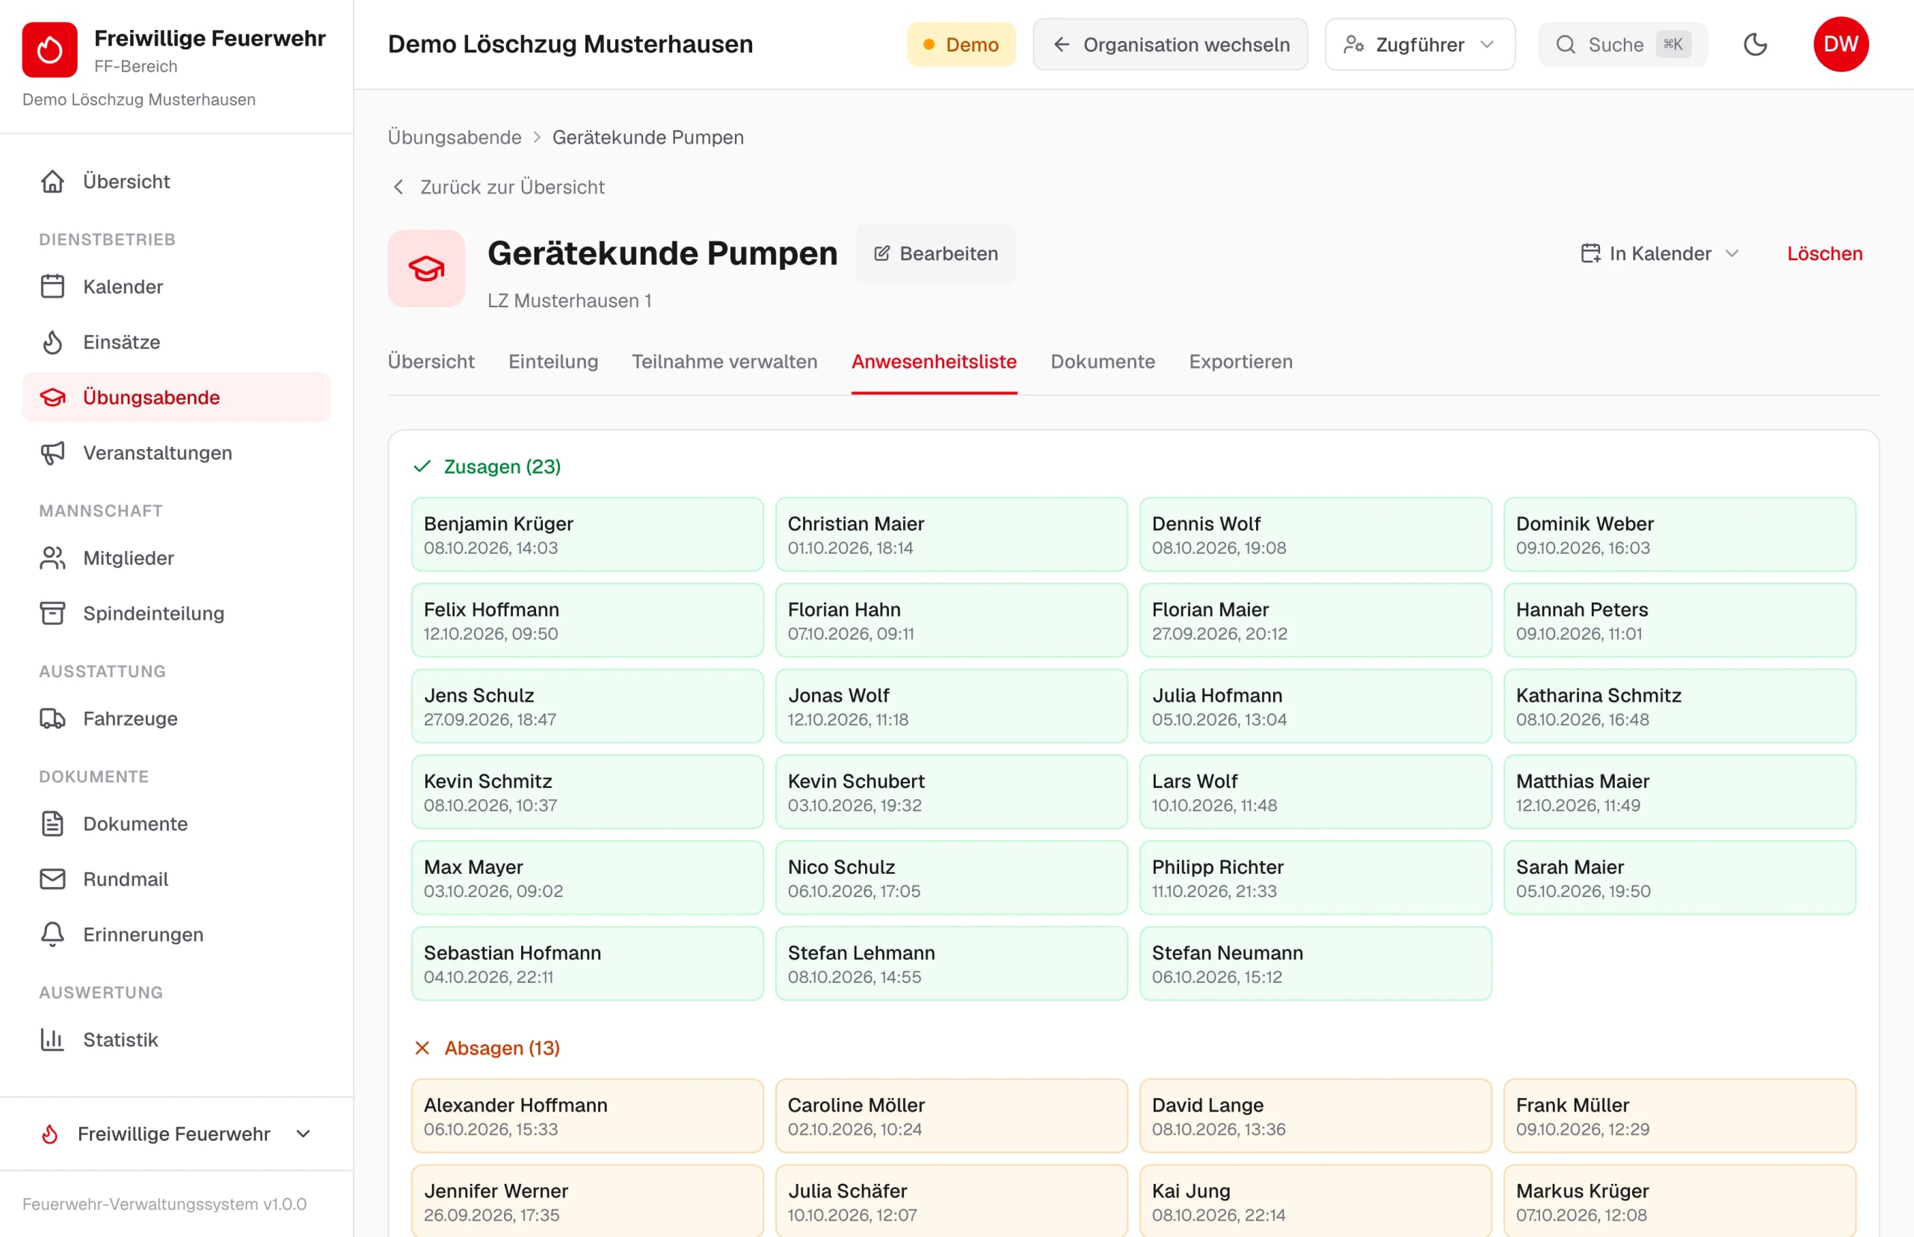Click the Organisation wechseln button
This screenshot has width=1914, height=1237.
click(x=1171, y=44)
